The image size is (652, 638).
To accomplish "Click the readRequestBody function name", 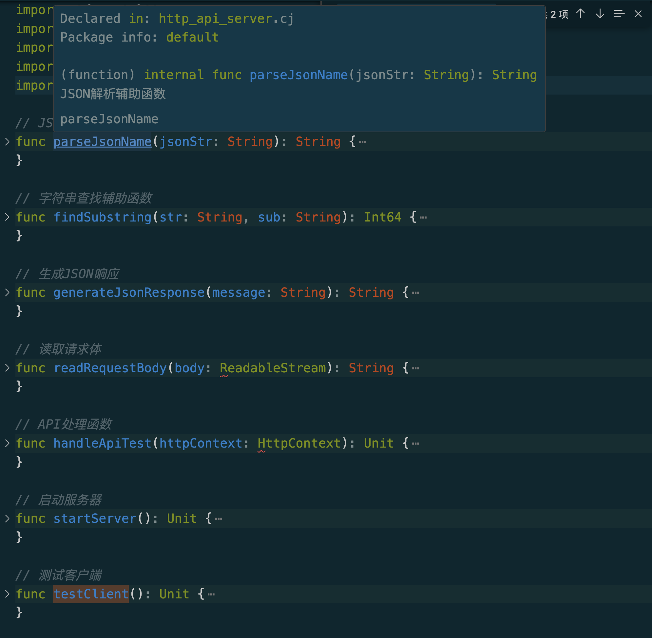I will [x=110, y=368].
